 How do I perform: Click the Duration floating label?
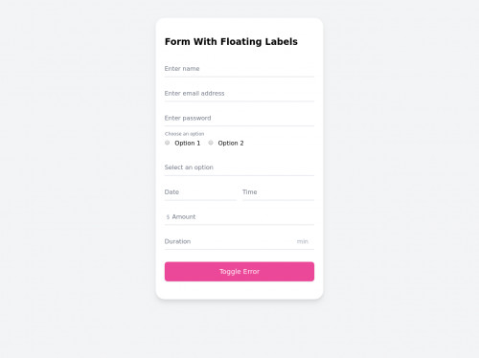[x=177, y=241]
